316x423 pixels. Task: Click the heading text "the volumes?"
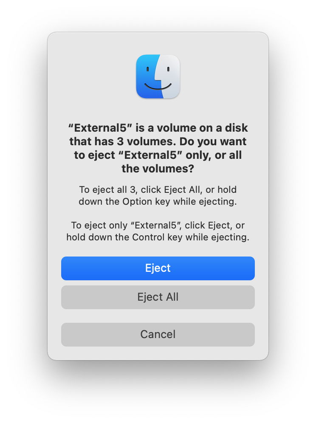coord(158,169)
